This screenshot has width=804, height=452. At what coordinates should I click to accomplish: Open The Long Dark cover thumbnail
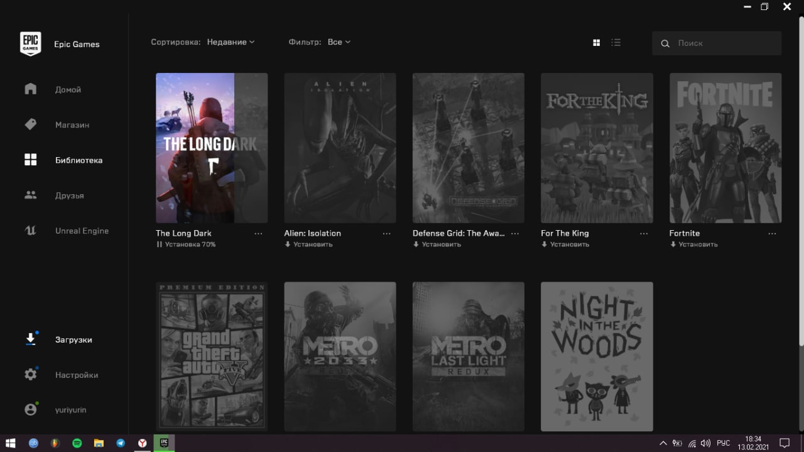(x=212, y=148)
